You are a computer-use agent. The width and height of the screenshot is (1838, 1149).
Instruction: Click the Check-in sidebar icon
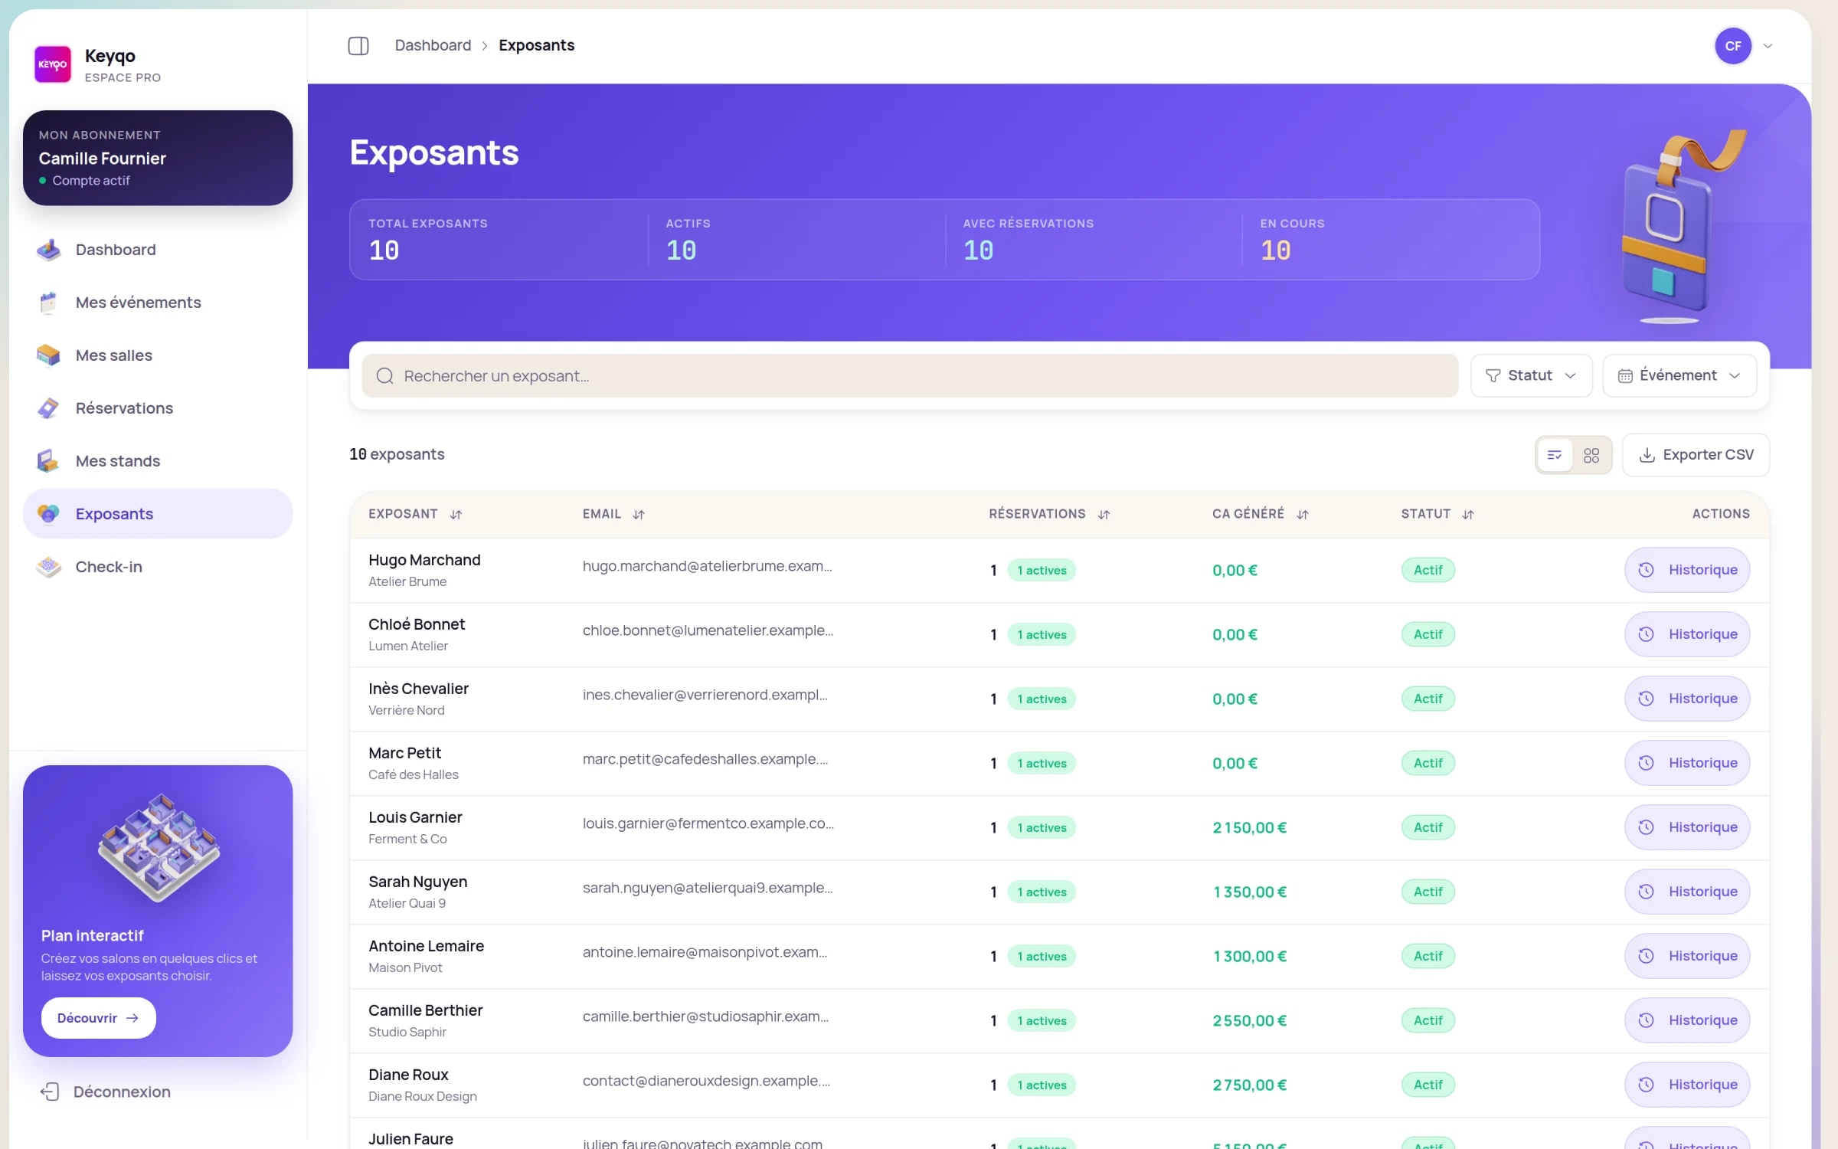point(48,567)
